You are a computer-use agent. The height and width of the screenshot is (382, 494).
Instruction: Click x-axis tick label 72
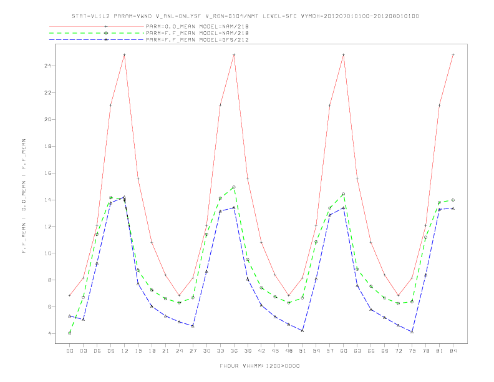point(399,351)
